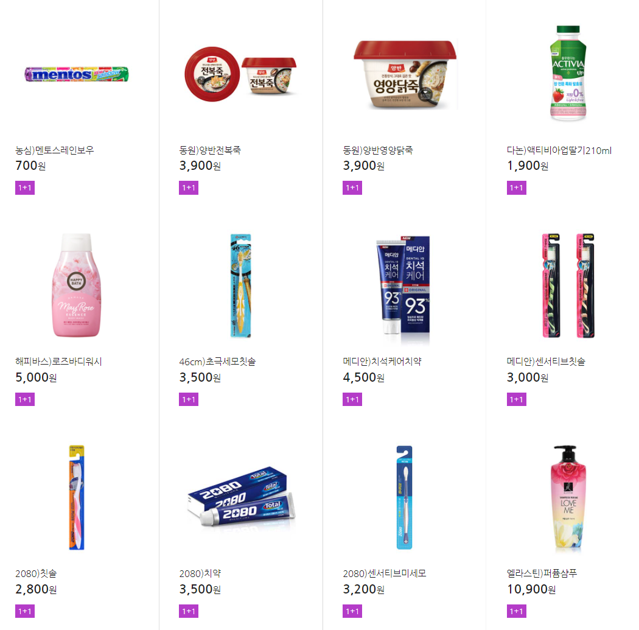Open the Activia strawberry drink image
The image size is (639, 630).
[x=568, y=74]
